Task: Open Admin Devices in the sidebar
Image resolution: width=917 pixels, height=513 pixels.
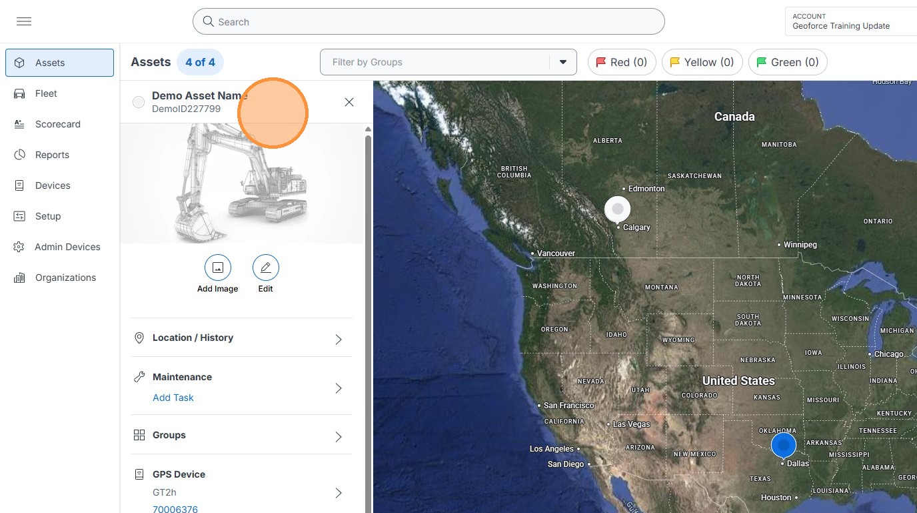Action: click(59, 247)
